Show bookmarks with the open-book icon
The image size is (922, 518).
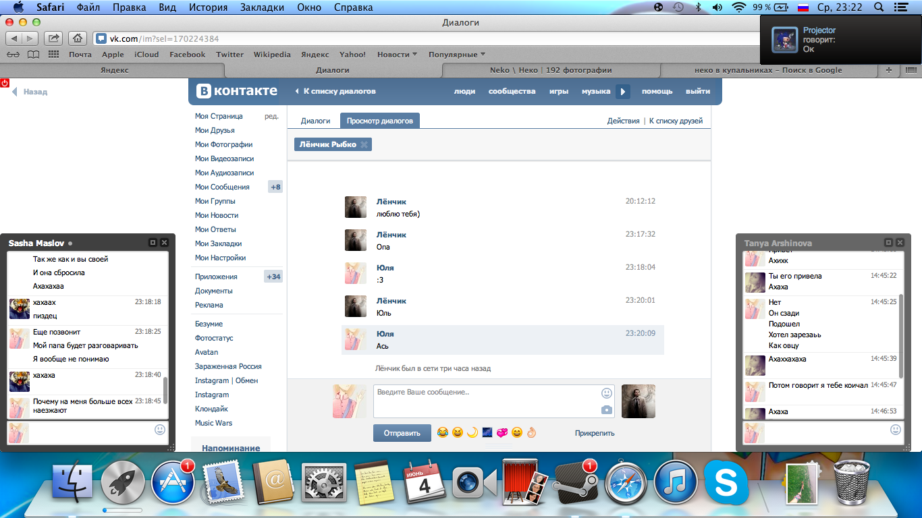pyautogui.click(x=33, y=55)
